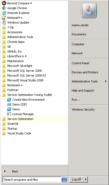Open the Log off options arrow

[x=86, y=179]
